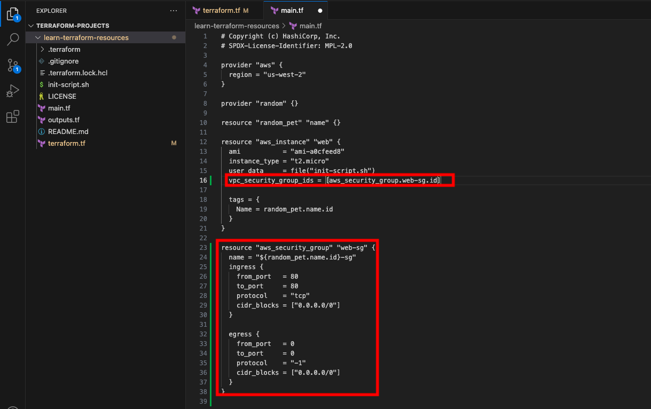Click the SPDX-License-Identifier comment line
651x409 pixels.
(286, 46)
